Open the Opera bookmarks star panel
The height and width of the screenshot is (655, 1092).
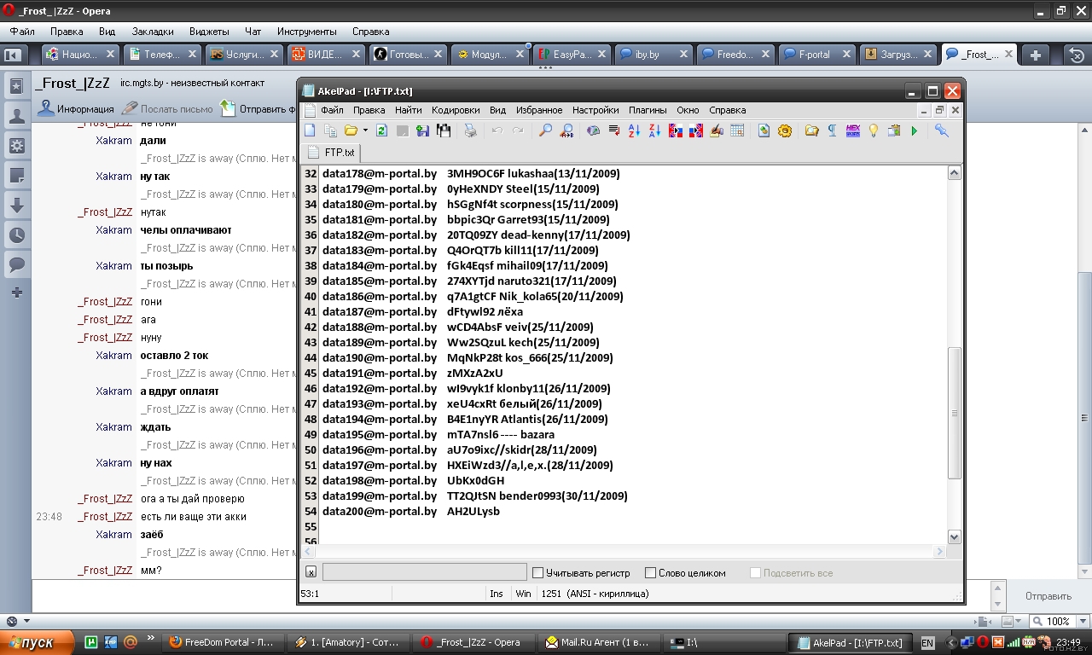[x=16, y=86]
